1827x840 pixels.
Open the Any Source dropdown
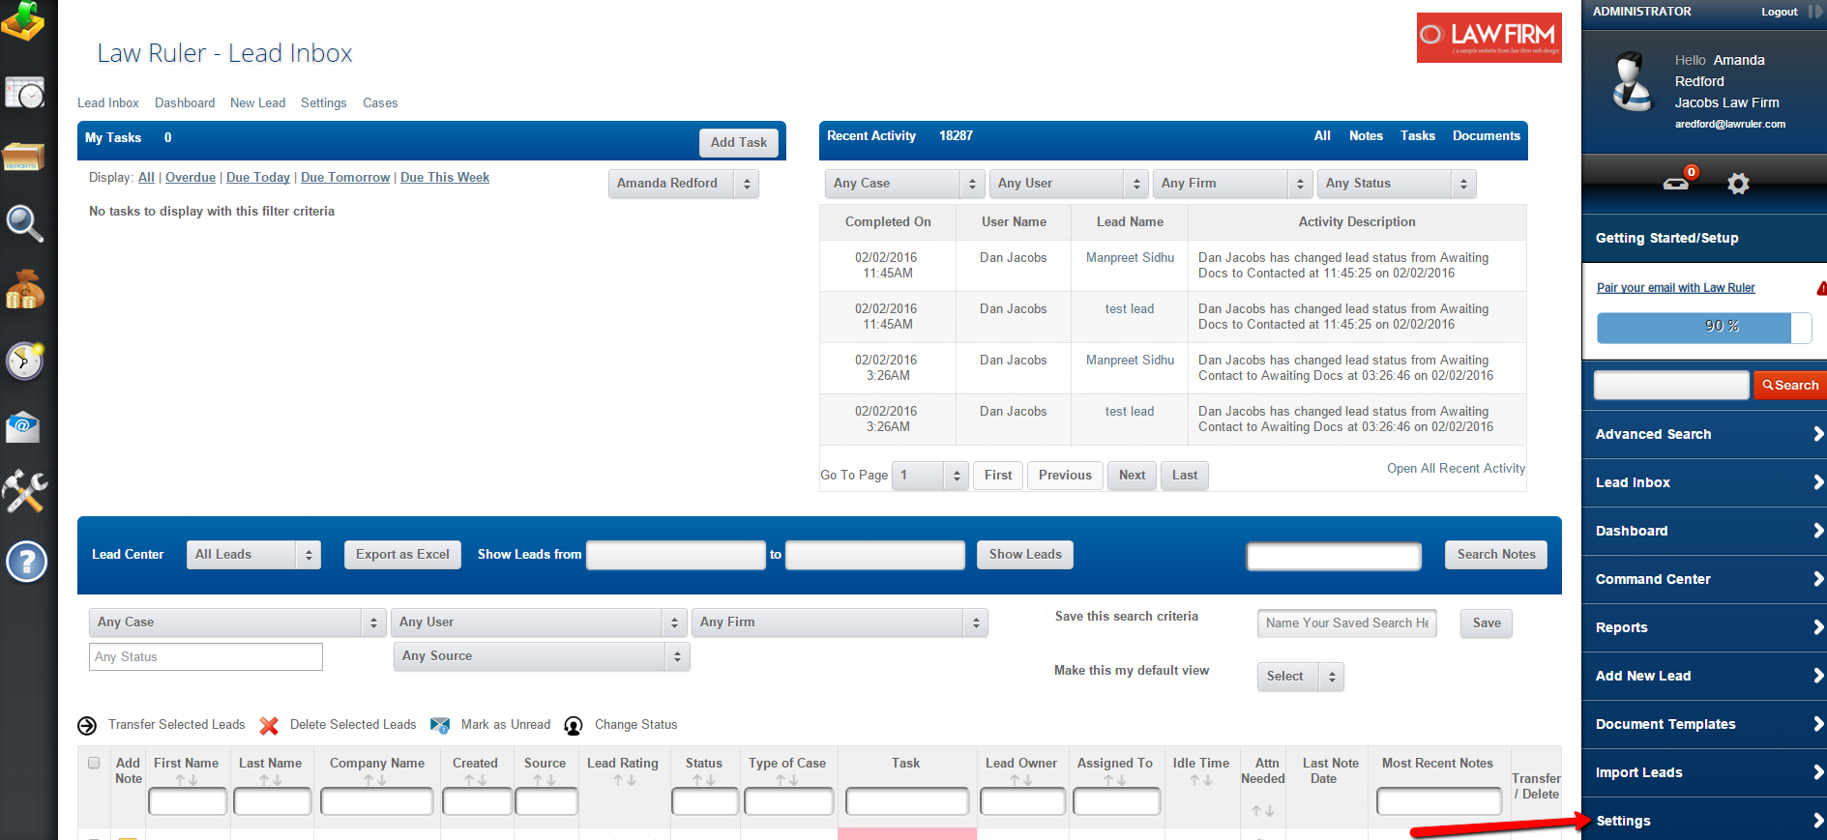pos(542,656)
